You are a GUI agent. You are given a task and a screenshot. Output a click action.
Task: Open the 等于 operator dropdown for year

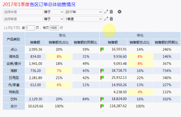point(54,12)
